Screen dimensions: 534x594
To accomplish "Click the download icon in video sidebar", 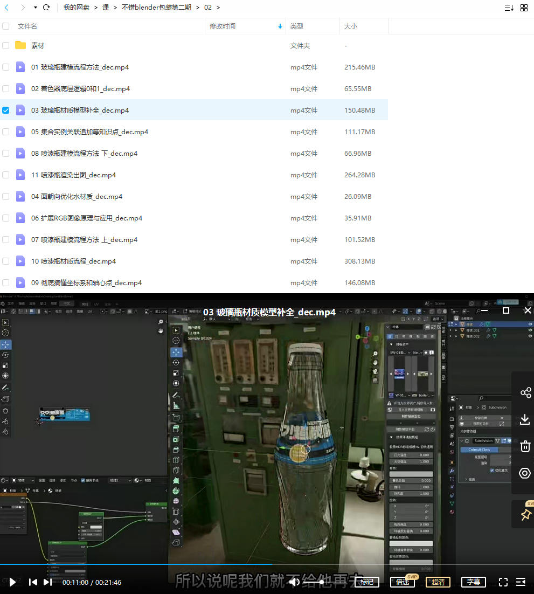I will click(x=525, y=419).
